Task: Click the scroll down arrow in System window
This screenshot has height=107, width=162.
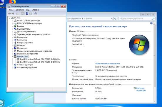Action: pyautogui.click(x=154, y=101)
